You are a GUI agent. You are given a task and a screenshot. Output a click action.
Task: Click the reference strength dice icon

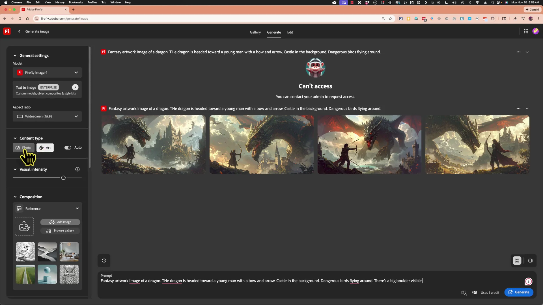tap(475, 293)
